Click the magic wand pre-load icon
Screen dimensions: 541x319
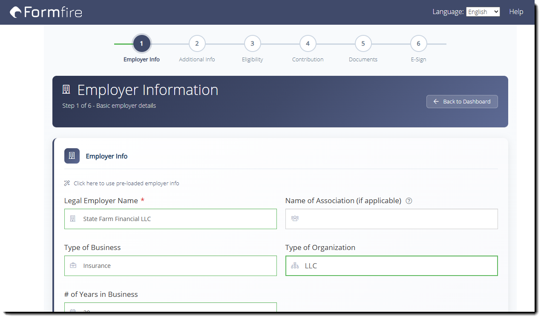click(67, 184)
